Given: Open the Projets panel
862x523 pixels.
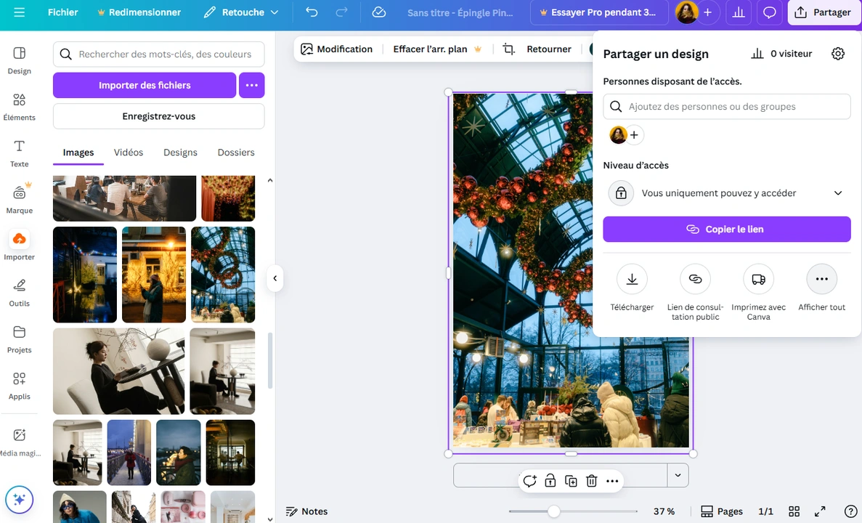Looking at the screenshot, I should [x=19, y=338].
